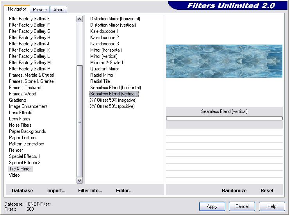Image resolution: width=289 pixels, height=215 pixels.
Task: Select Filter Factory Gallery L category
Action: pyautogui.click(x=29, y=56)
